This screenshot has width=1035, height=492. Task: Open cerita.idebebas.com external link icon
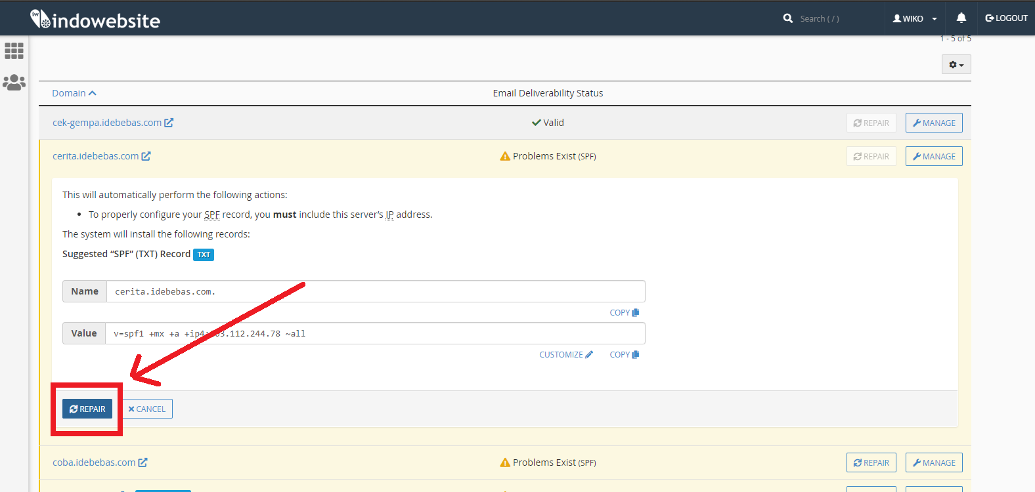click(146, 156)
